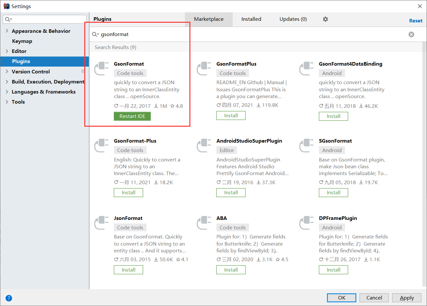Focus the settings search box in sidebar
427x306 pixels.
(45, 19)
